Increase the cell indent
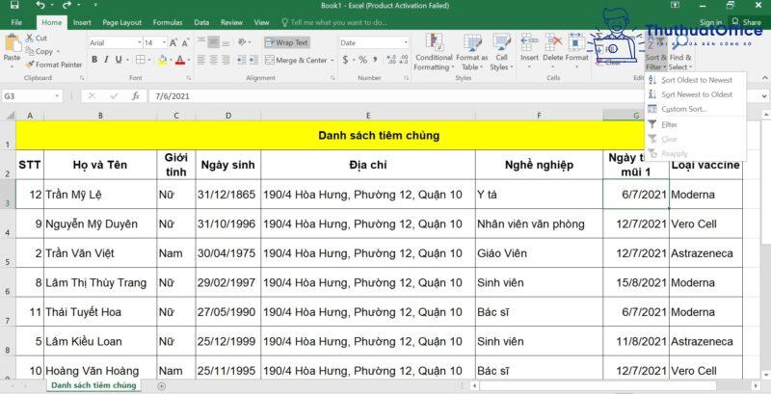Viewport: 771px width, 394px height. click(253, 60)
